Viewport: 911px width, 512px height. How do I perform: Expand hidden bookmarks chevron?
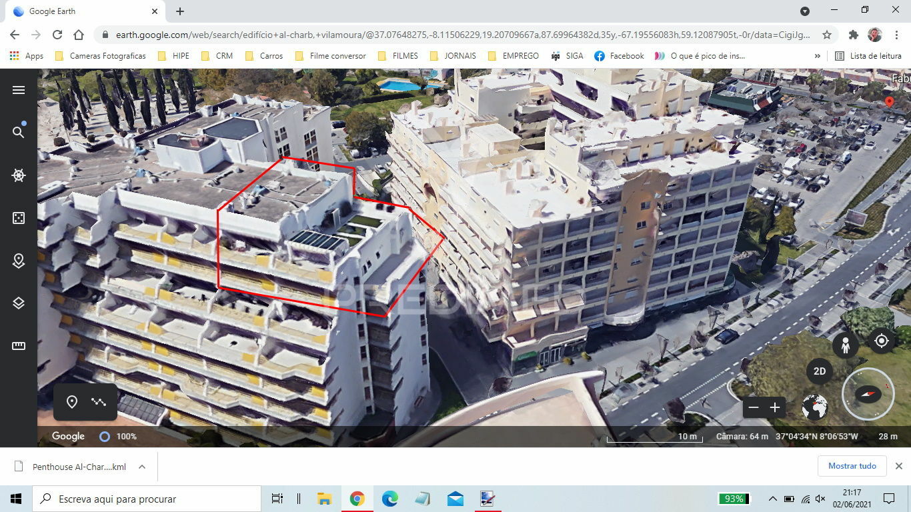click(x=818, y=56)
